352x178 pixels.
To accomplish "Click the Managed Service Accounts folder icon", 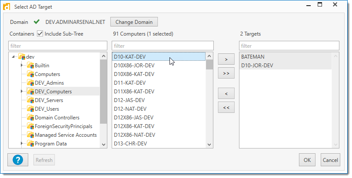I will [30, 135].
